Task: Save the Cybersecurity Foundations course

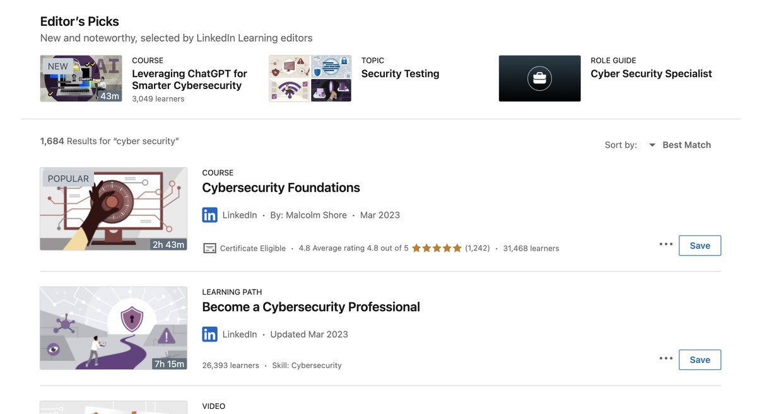Action: [700, 245]
